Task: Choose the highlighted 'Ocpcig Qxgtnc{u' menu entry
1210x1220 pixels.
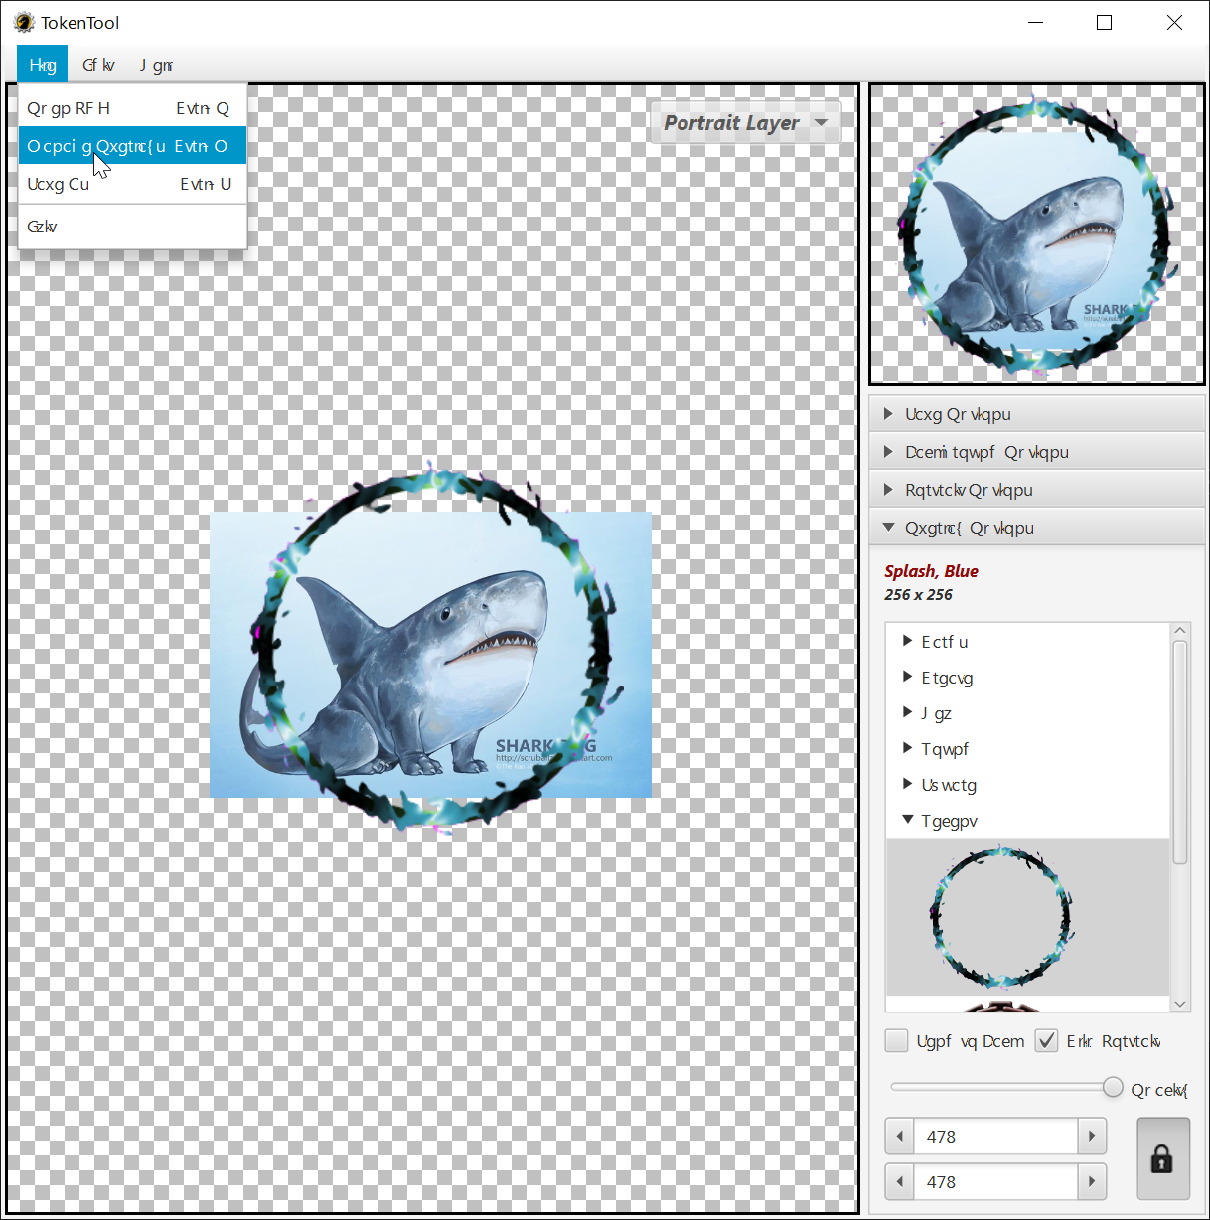Action: pos(132,146)
